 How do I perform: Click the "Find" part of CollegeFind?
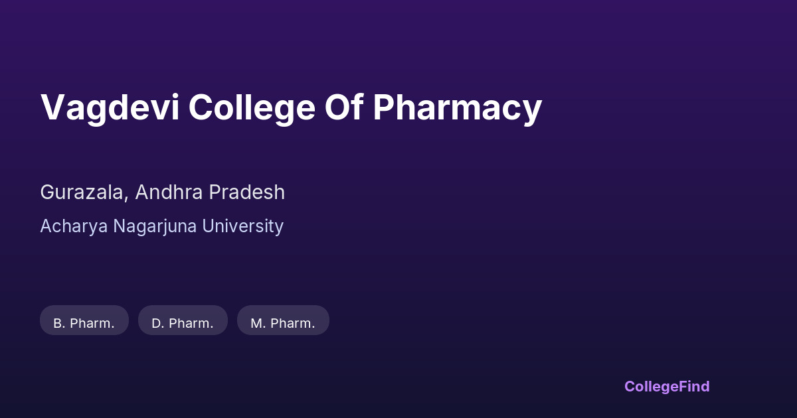(x=695, y=386)
